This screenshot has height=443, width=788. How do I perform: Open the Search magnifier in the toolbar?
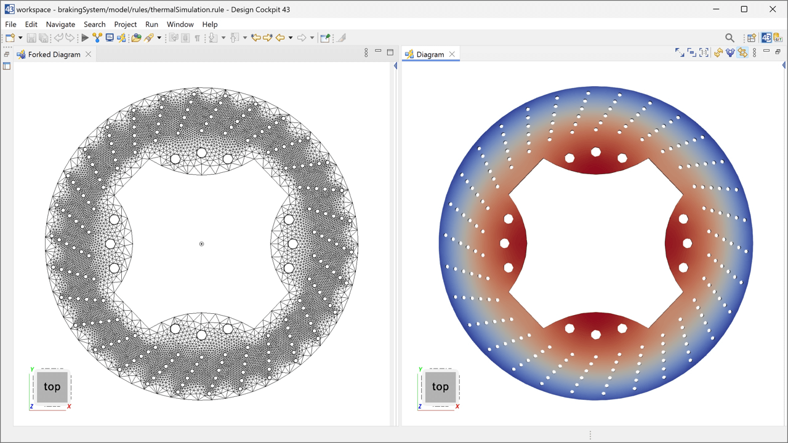730,38
